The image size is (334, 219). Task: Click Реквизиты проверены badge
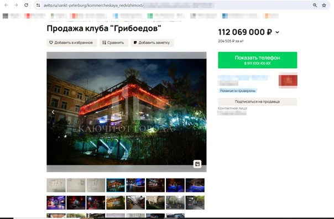238,91
